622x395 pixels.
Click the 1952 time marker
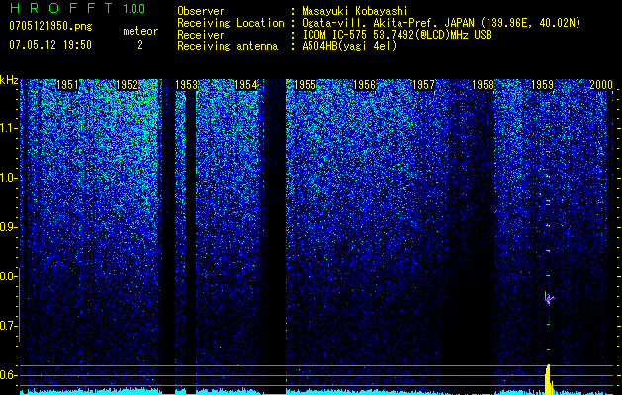pyautogui.click(x=127, y=85)
